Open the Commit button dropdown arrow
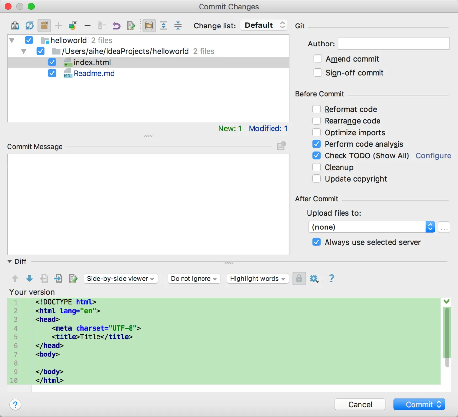 (439, 405)
